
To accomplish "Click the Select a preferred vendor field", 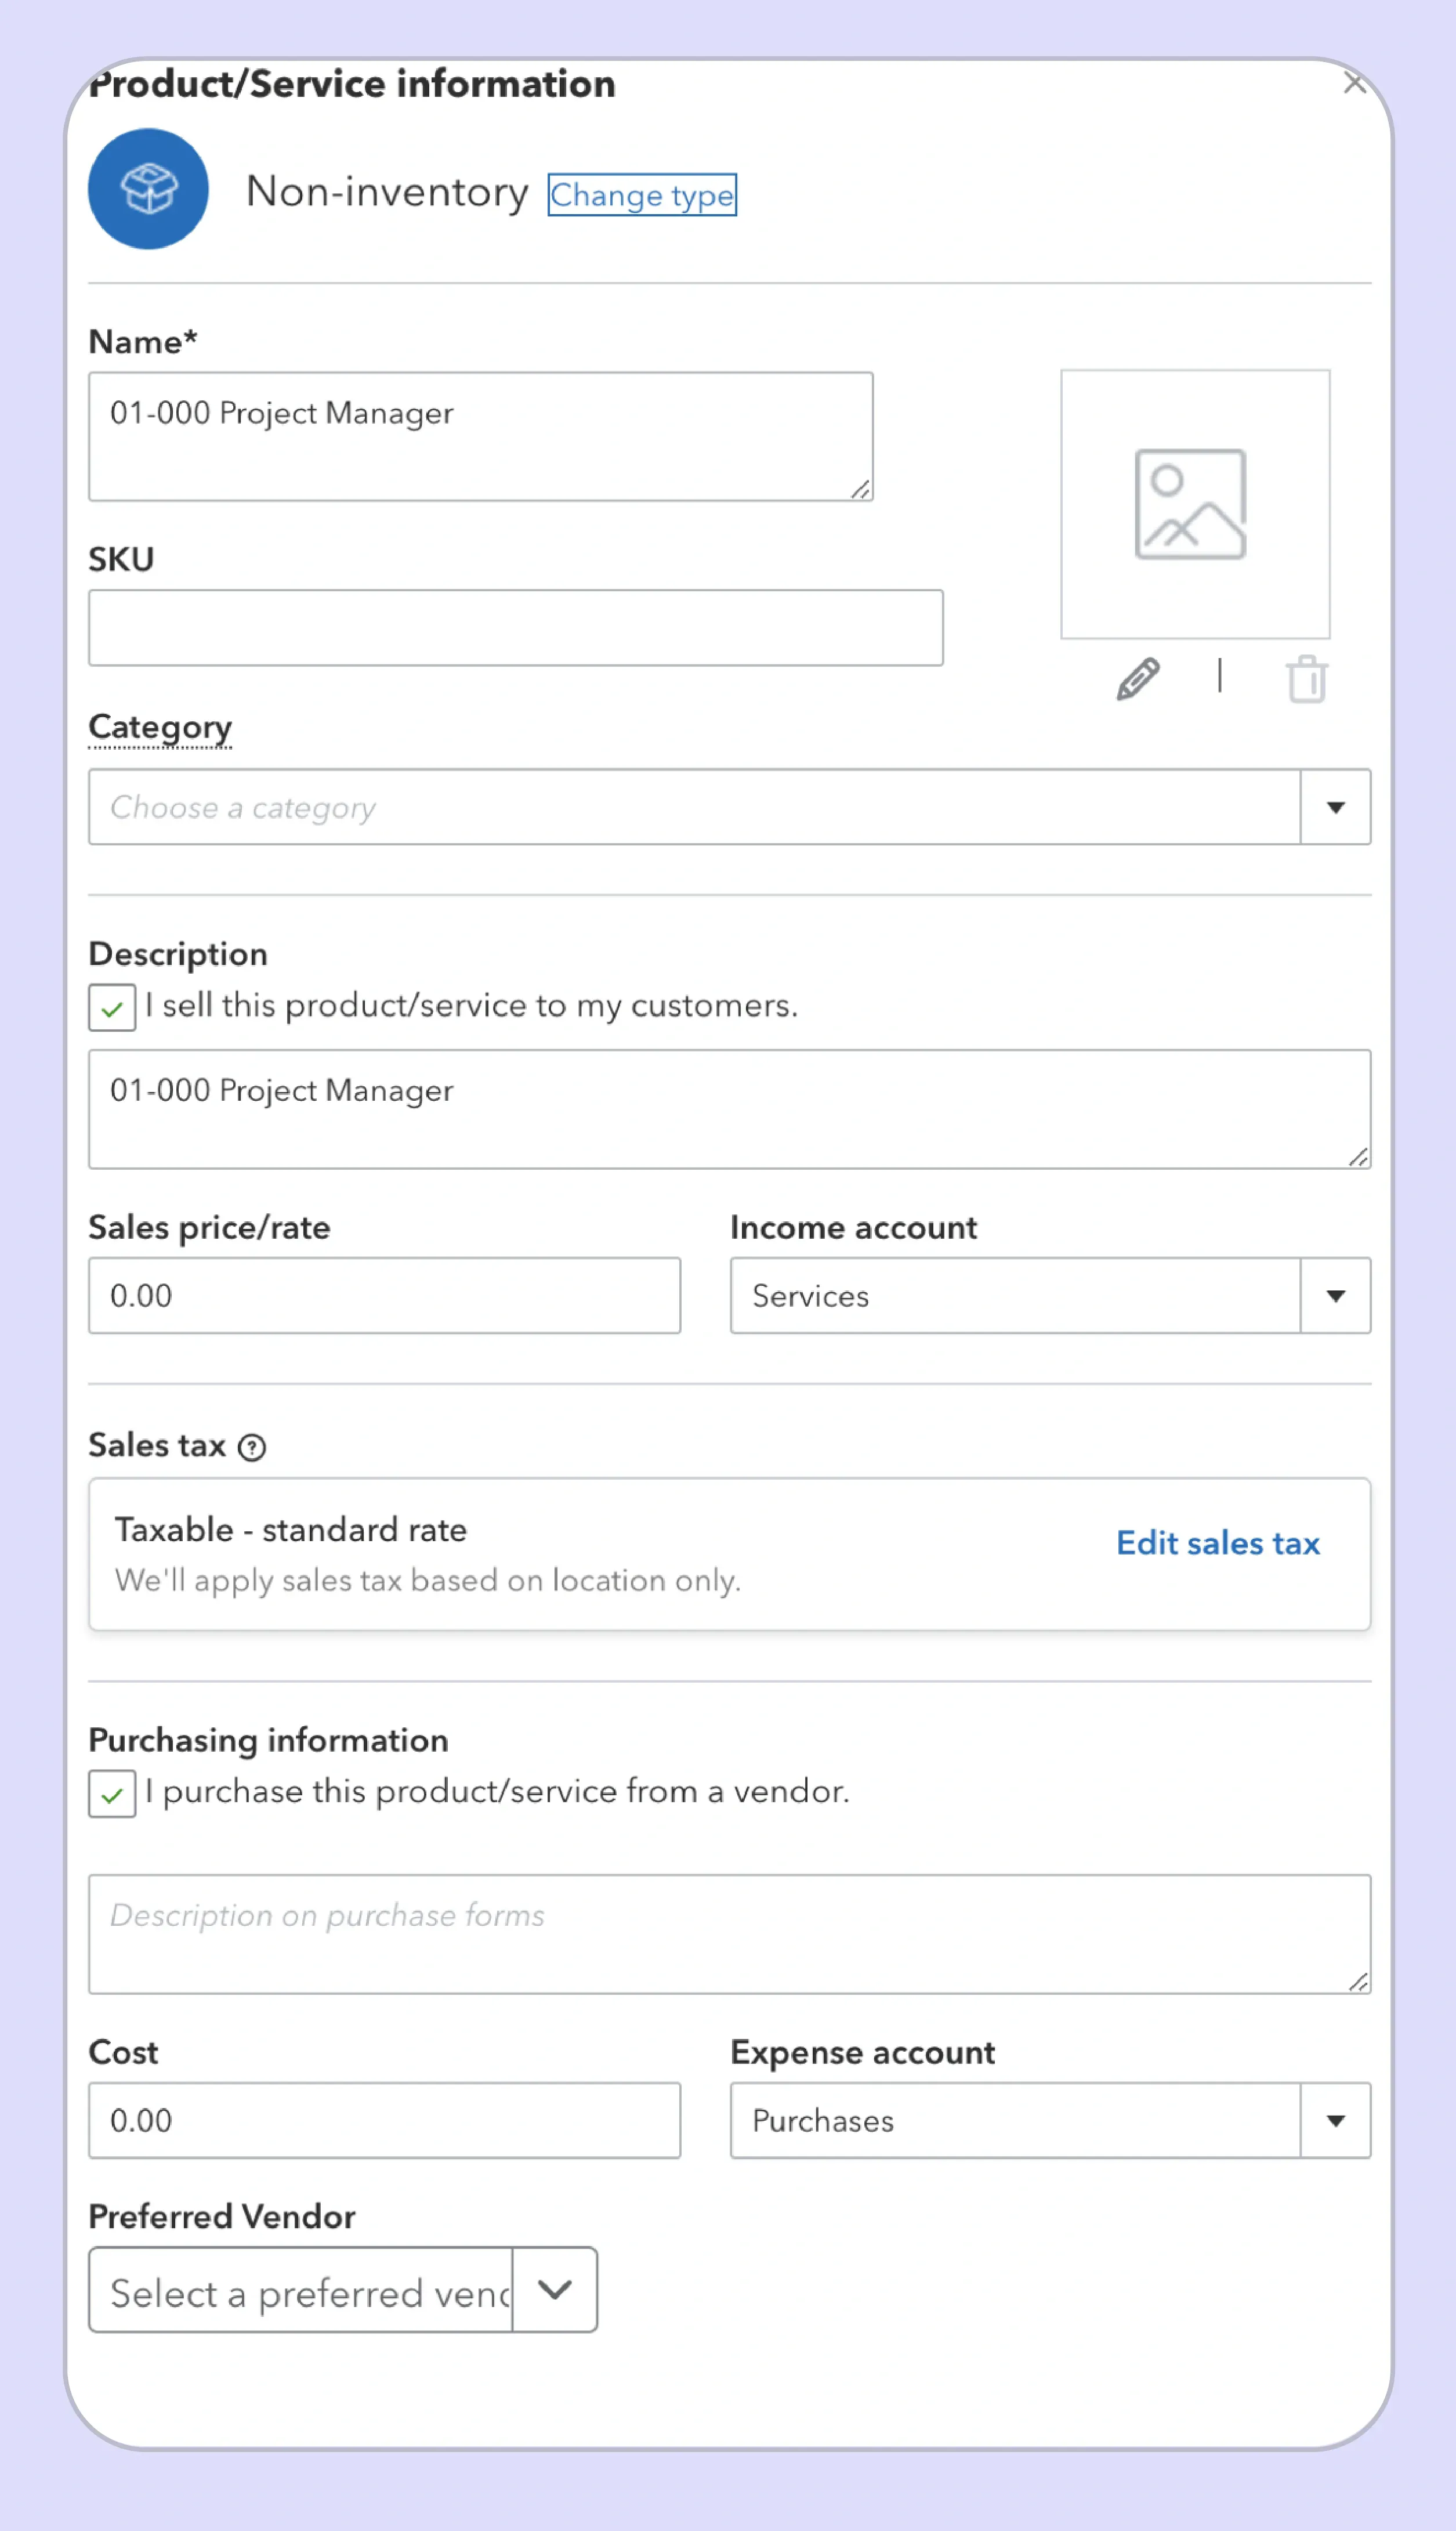I will 301,2290.
